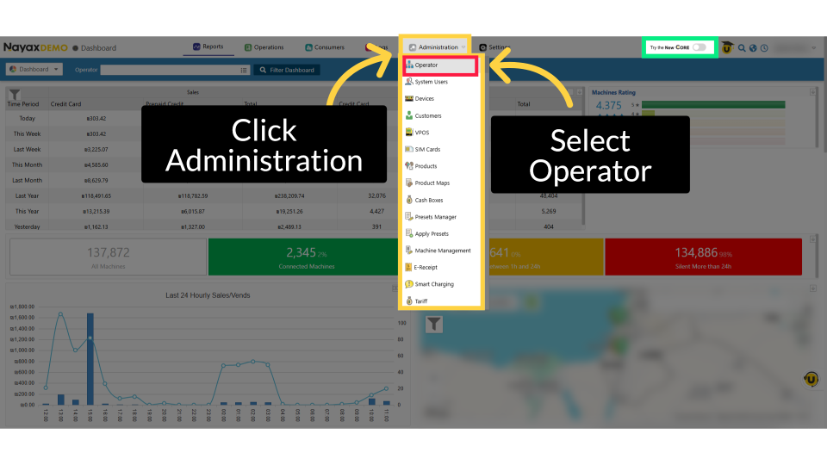Click the Time Period column header
The image size is (827, 465).
point(23,104)
